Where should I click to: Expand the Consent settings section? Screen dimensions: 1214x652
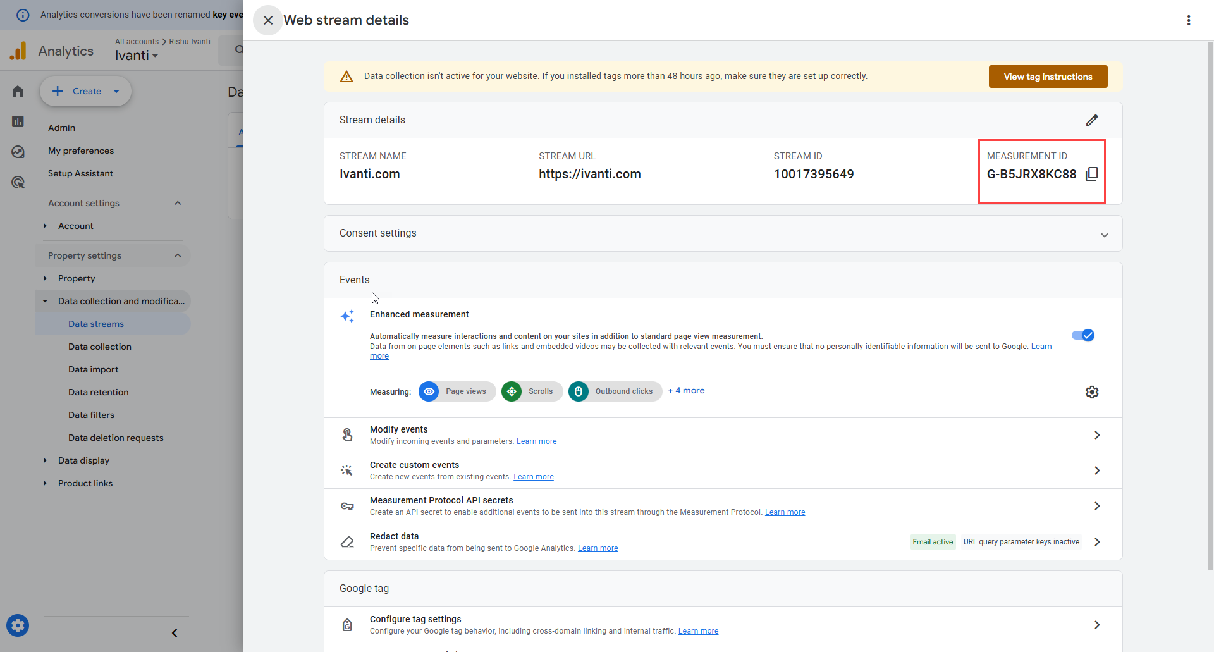tap(1104, 235)
